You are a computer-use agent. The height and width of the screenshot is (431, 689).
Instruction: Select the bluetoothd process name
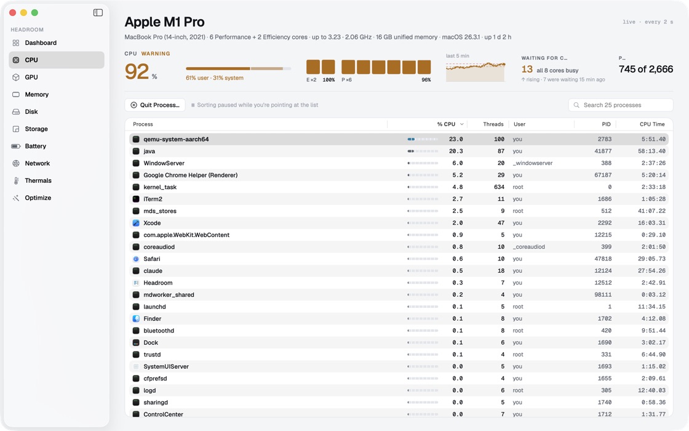click(159, 331)
